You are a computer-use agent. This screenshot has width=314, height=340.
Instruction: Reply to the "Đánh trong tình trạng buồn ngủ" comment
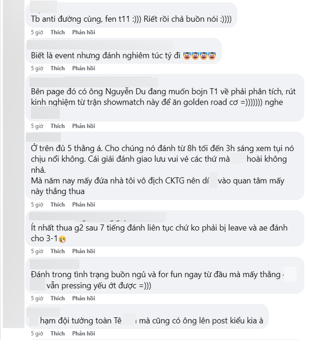pos(83,298)
